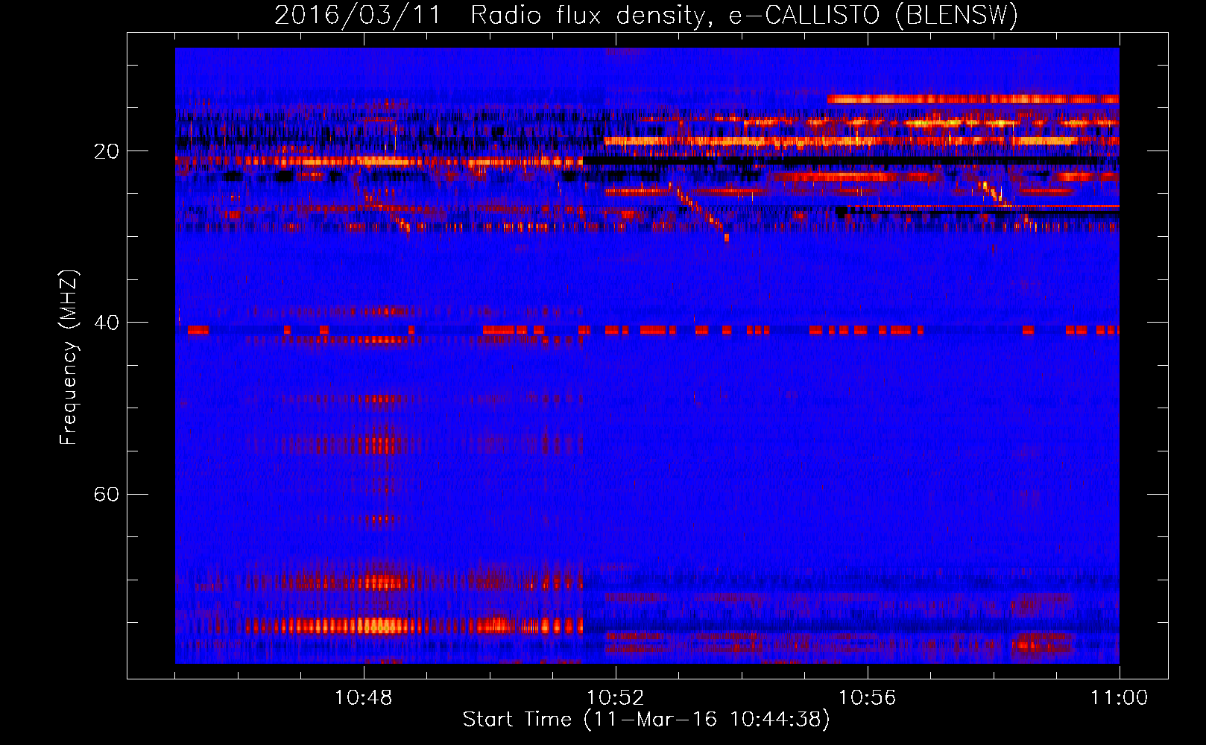1206x745 pixels.
Task: Click the 10:48 time tick label
Action: (363, 697)
